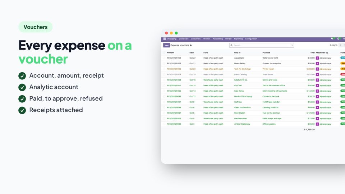Click the 'Forklift gas cylinder' cell
This screenshot has height=194, width=345.
(x=271, y=102)
